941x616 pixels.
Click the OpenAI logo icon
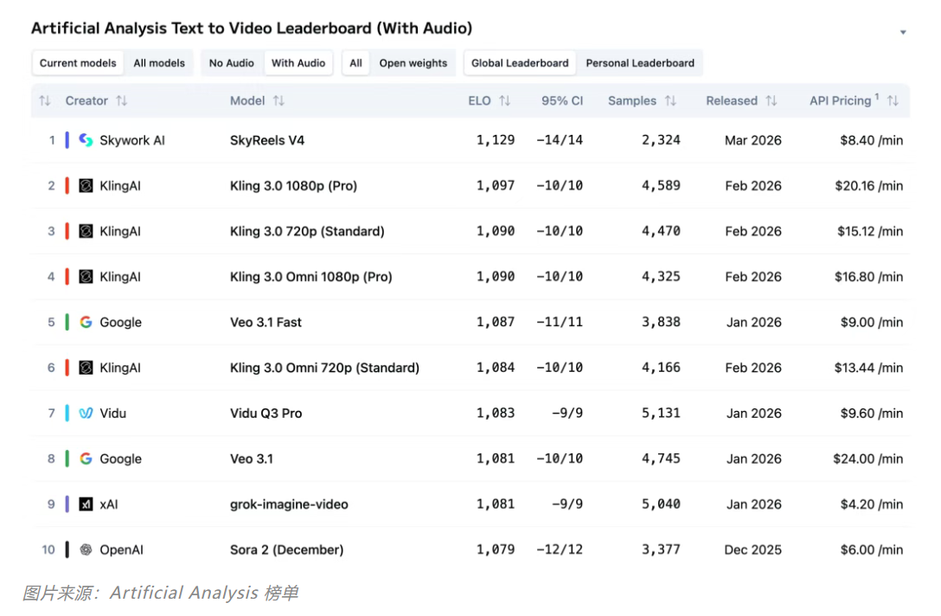pyautogui.click(x=86, y=549)
